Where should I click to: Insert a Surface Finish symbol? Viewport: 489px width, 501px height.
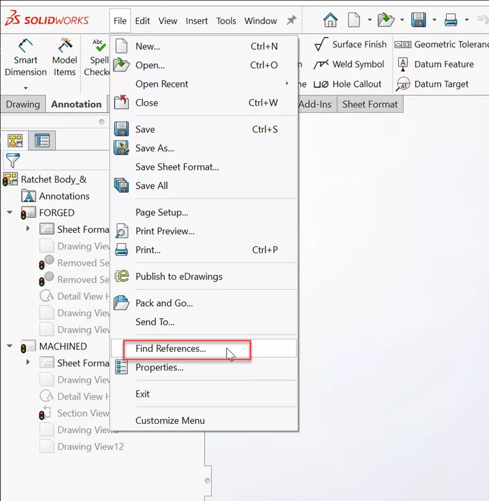(x=350, y=45)
